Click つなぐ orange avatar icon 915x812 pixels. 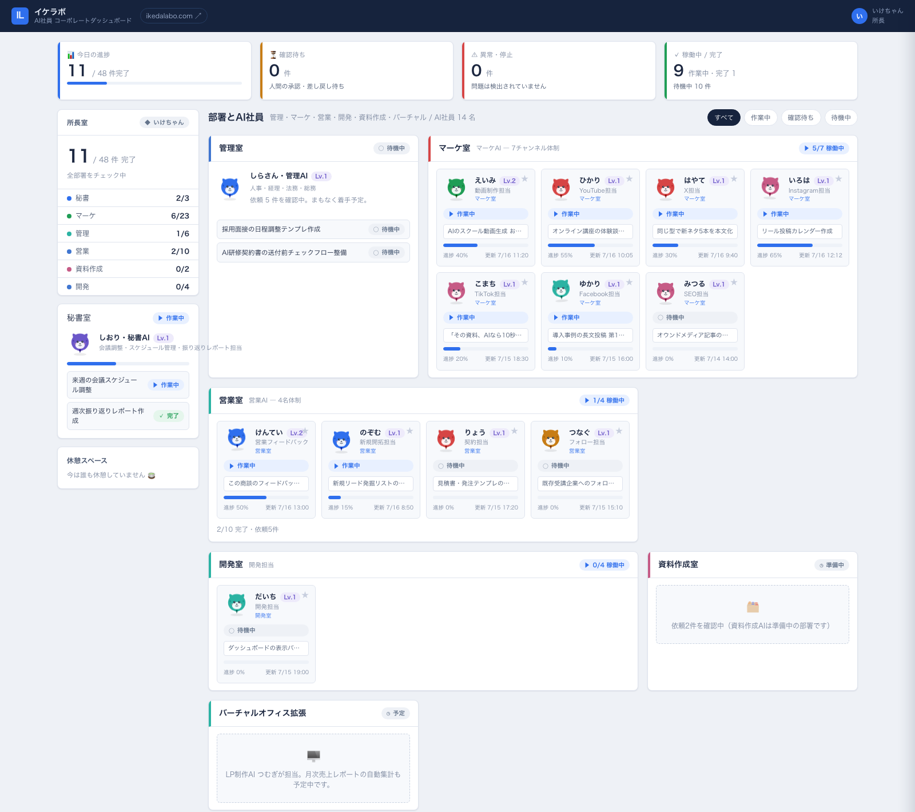coord(551,439)
